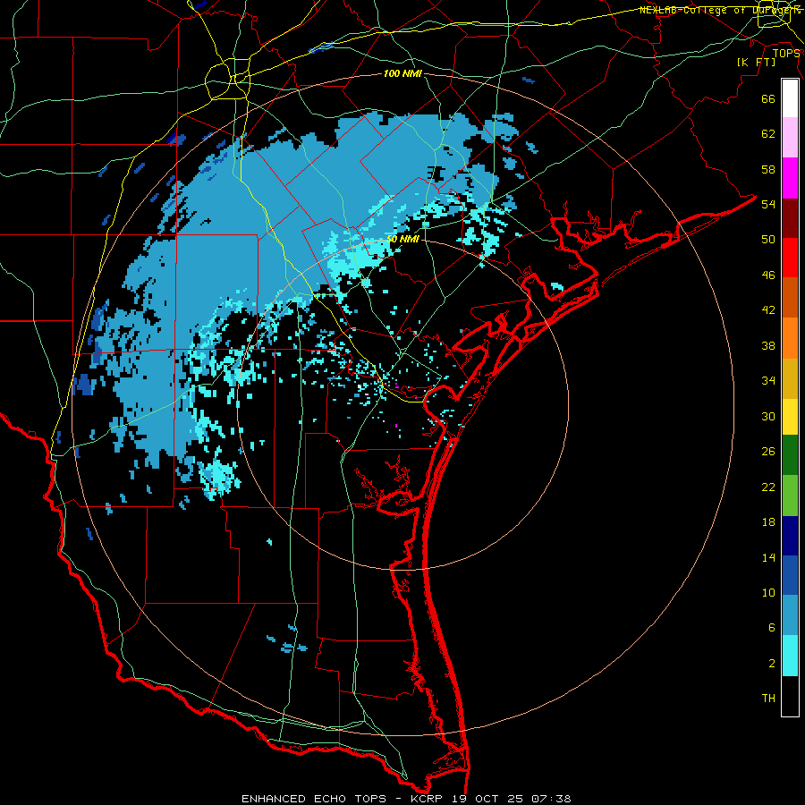Click the yellow legend swatch
The height and width of the screenshot is (805, 805).
[790, 416]
